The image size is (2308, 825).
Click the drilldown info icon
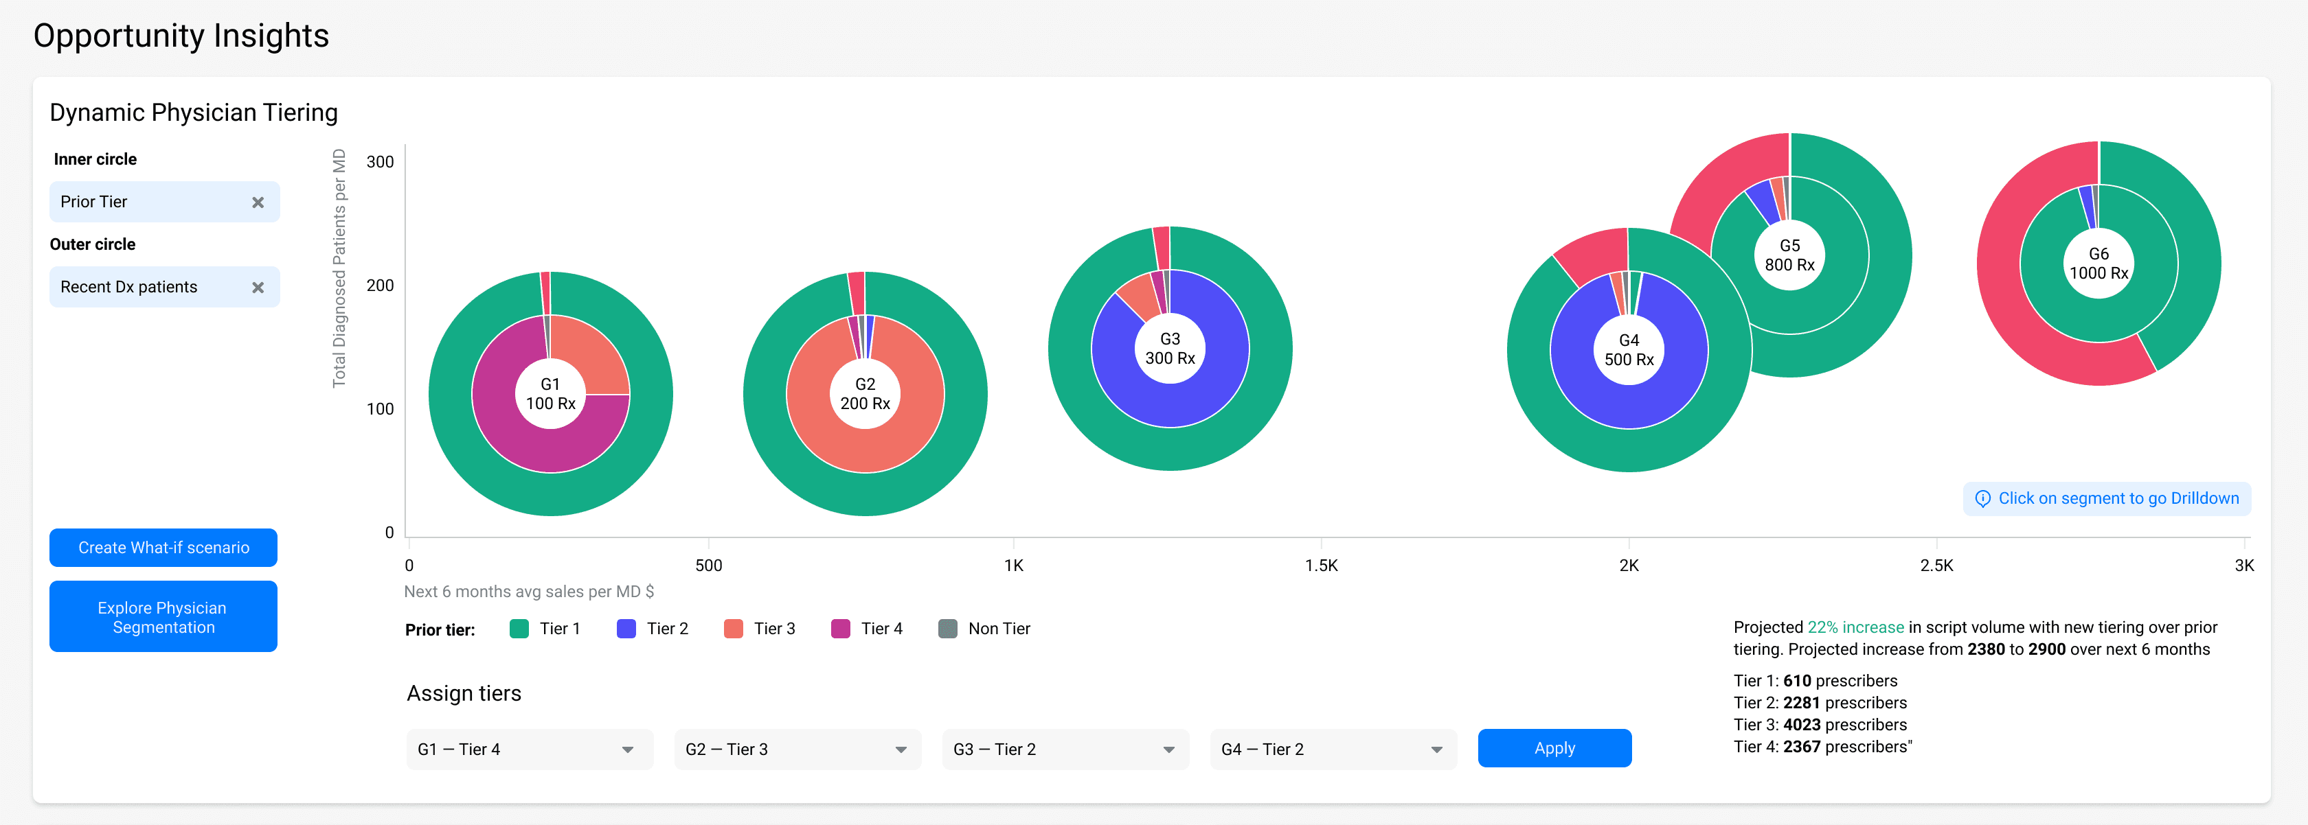pyautogui.click(x=1983, y=498)
